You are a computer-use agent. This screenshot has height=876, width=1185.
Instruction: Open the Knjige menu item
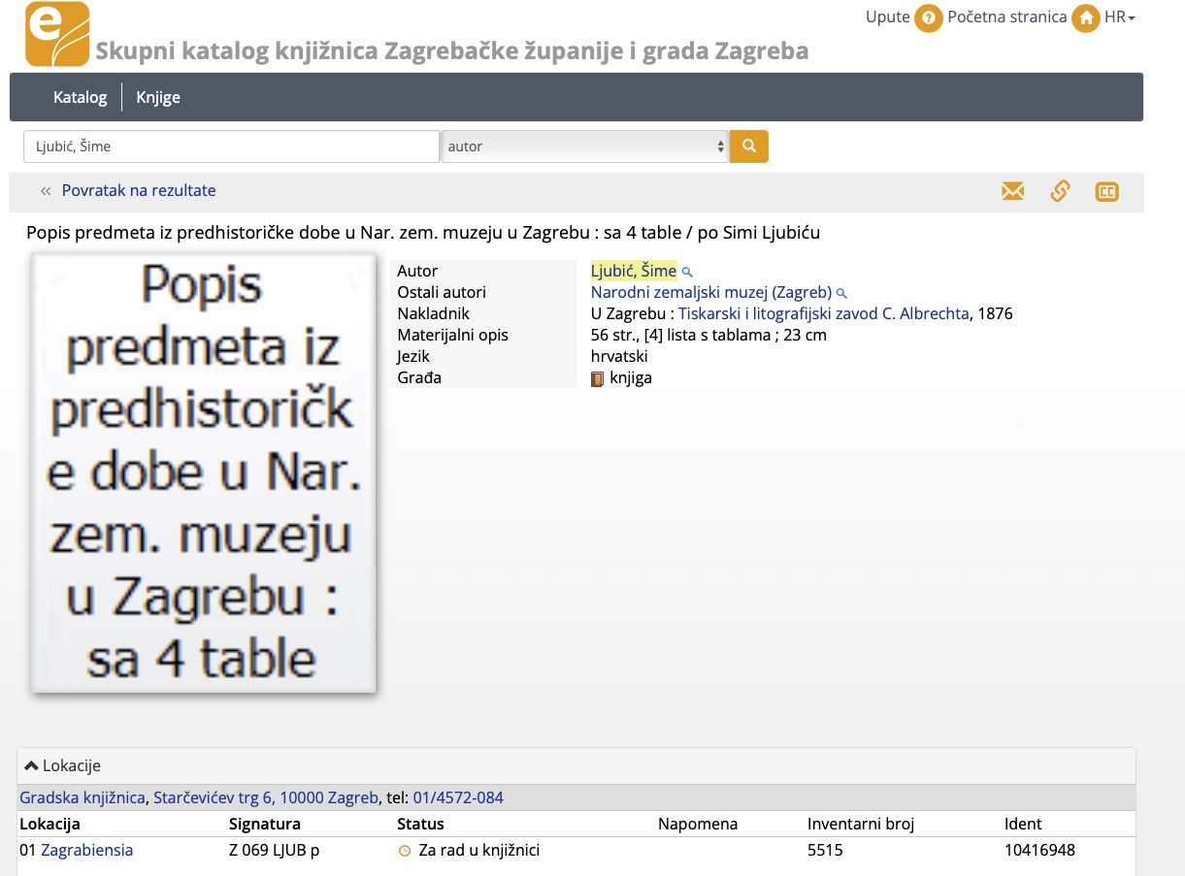(158, 97)
